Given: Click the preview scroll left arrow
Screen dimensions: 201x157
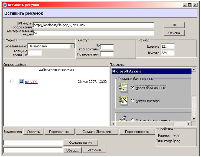Looking at the screenshot, I should 113,124.
